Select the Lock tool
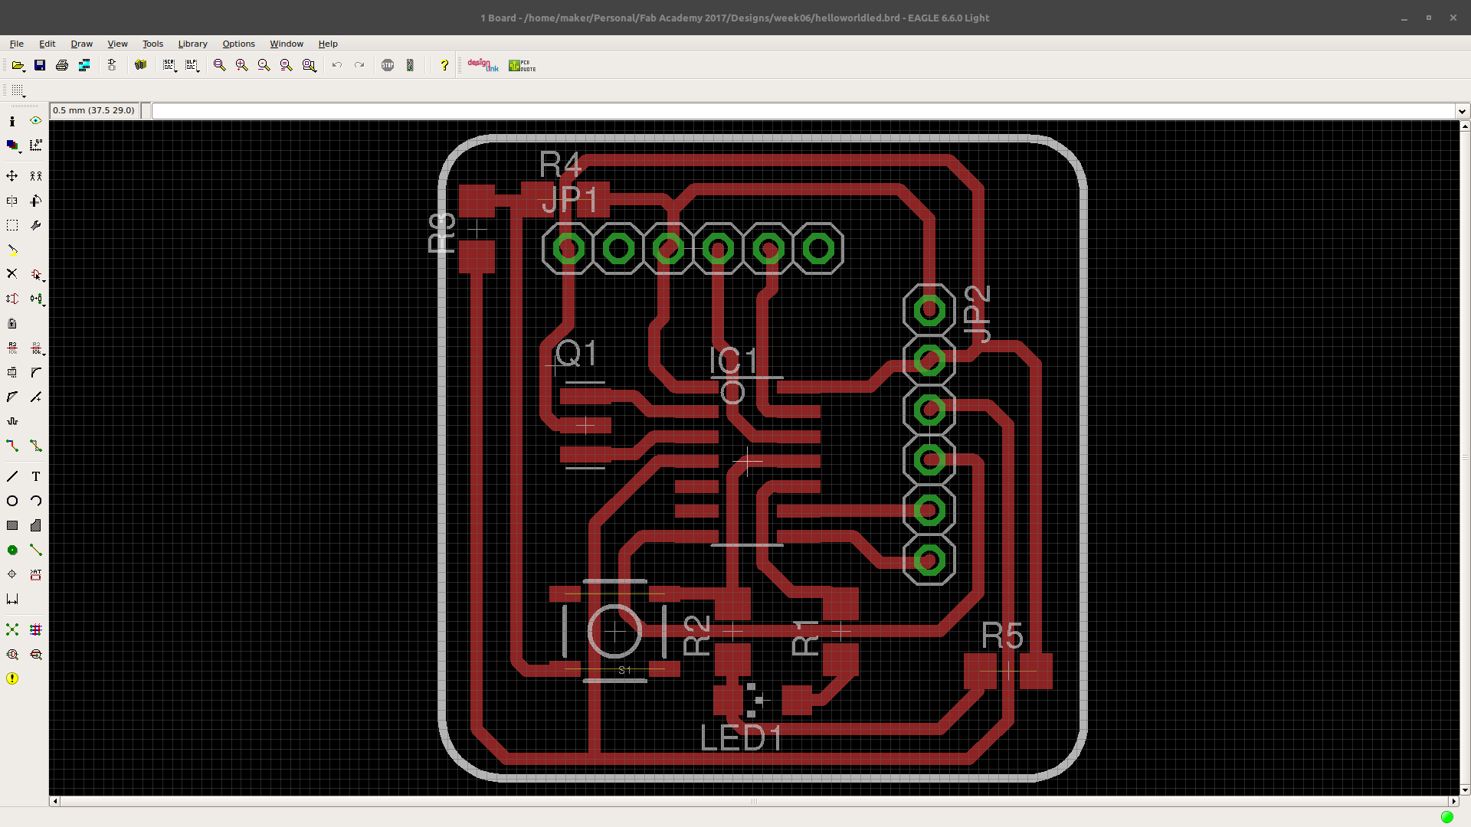 [x=12, y=323]
